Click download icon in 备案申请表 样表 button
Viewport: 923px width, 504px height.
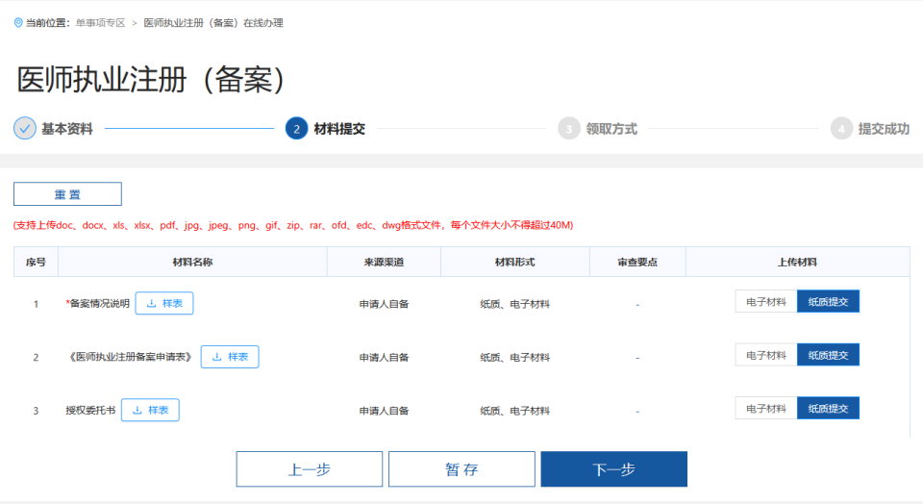(x=216, y=357)
